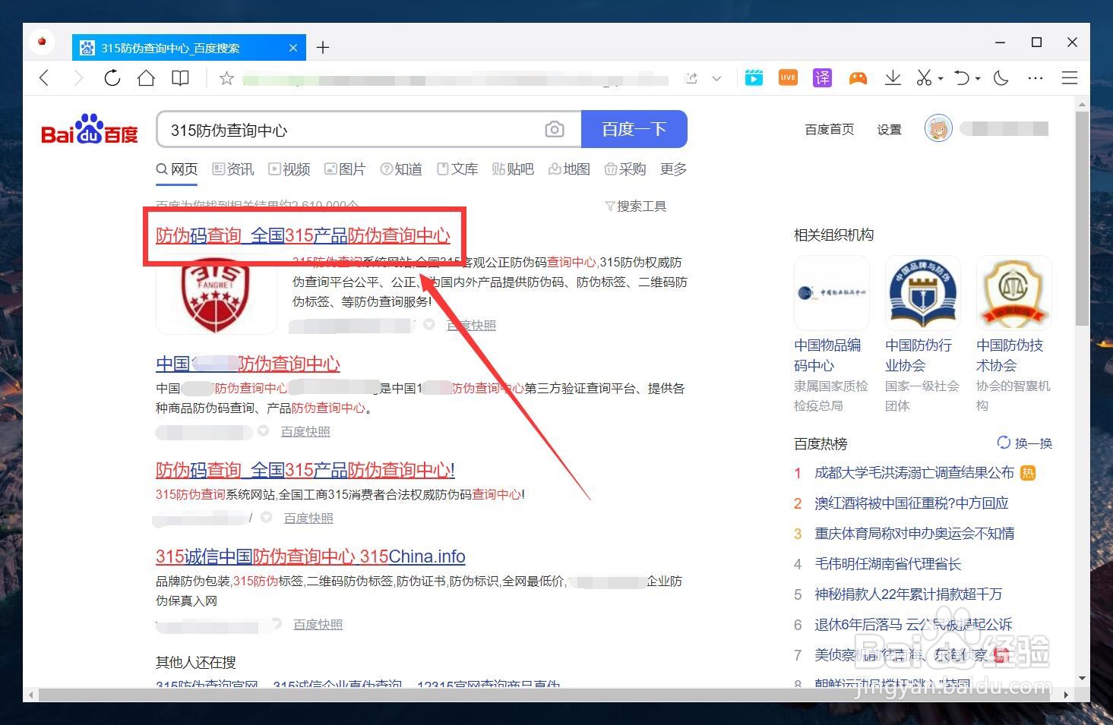Open 百度快照 under the 315China.info result
This screenshot has width=1113, height=725.
point(318,624)
